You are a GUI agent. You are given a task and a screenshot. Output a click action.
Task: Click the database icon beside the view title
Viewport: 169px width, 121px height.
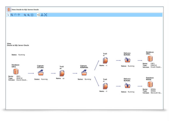(x=9, y=9)
